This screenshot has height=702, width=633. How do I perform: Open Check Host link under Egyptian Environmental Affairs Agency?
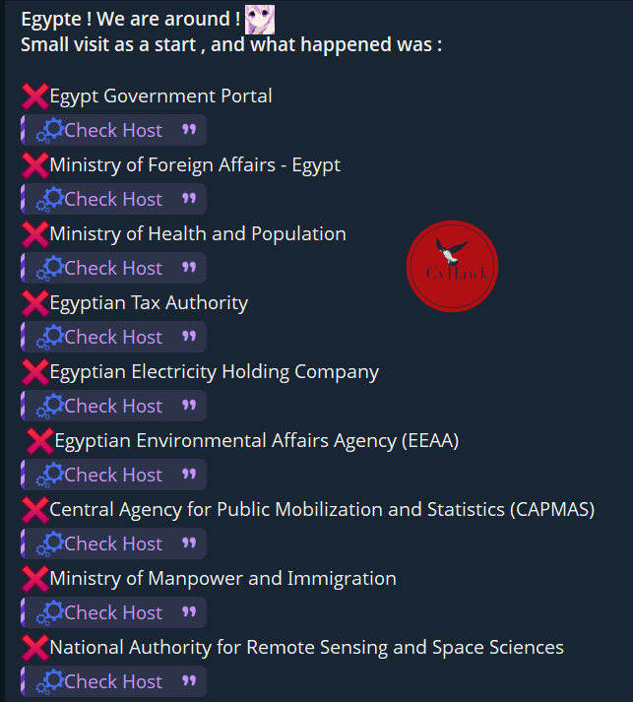pyautogui.click(x=113, y=475)
